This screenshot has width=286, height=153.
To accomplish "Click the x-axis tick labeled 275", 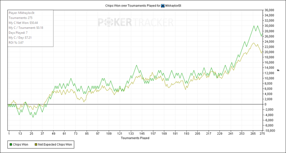I will pyautogui.click(x=262, y=133).
